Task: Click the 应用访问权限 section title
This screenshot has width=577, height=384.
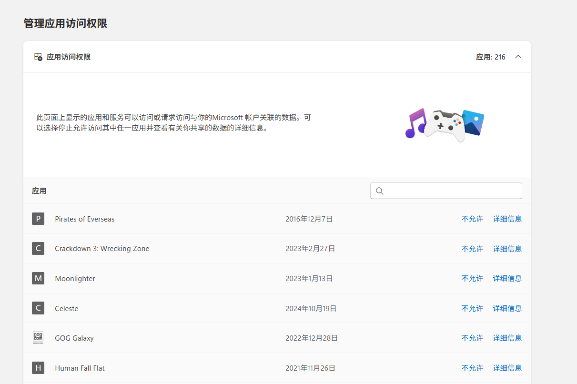Action: click(69, 57)
